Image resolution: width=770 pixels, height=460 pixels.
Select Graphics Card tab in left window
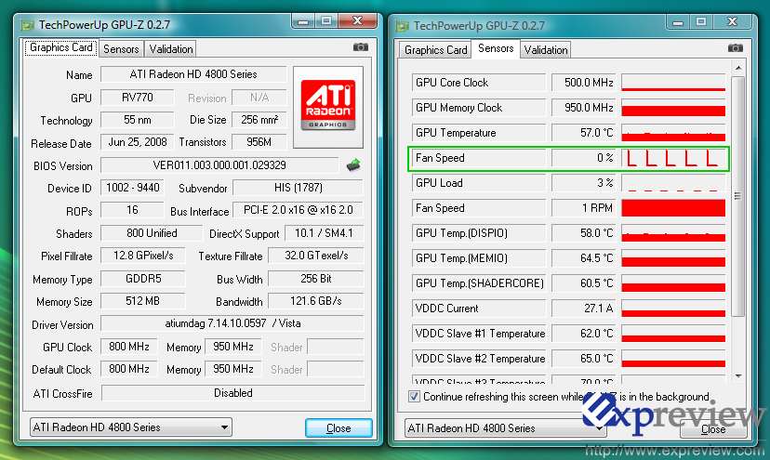[x=60, y=47]
